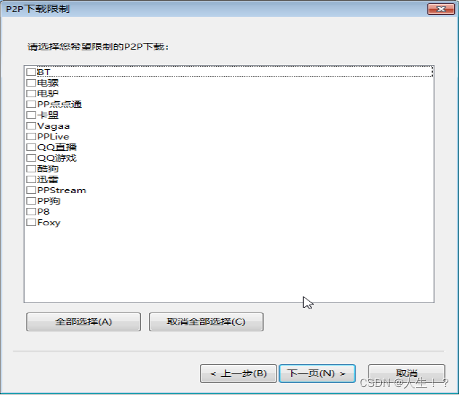
Task: Tick the QQ直播 checkbox
Action: tap(31, 147)
